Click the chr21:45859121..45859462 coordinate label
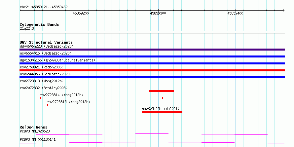The image size is (294, 147). pos(44,7)
